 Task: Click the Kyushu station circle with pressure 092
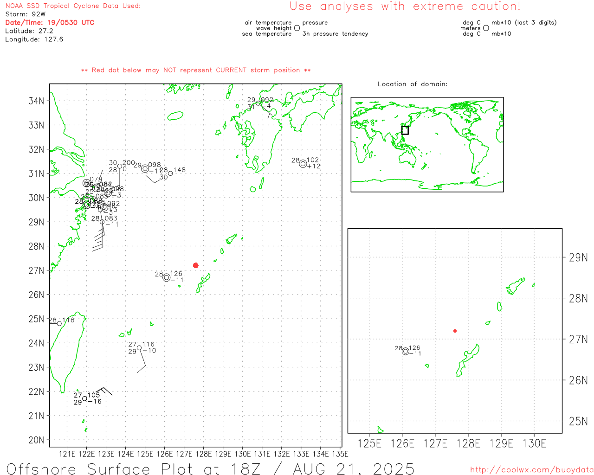(x=258, y=103)
